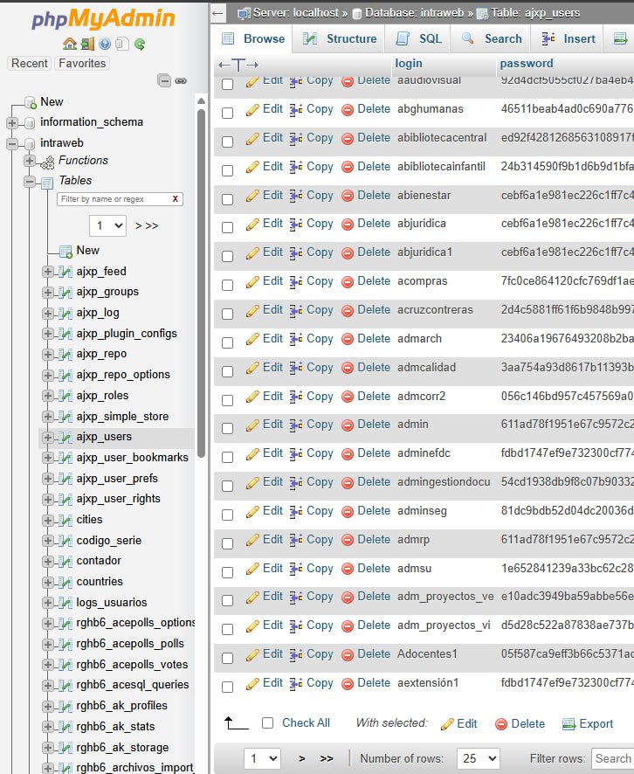Collapse the Tables node
This screenshot has height=774, width=634.
pos(30,182)
